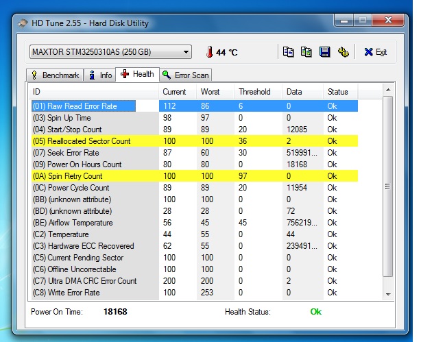Select the Health tab
This screenshot has height=342, width=421.
click(x=137, y=74)
